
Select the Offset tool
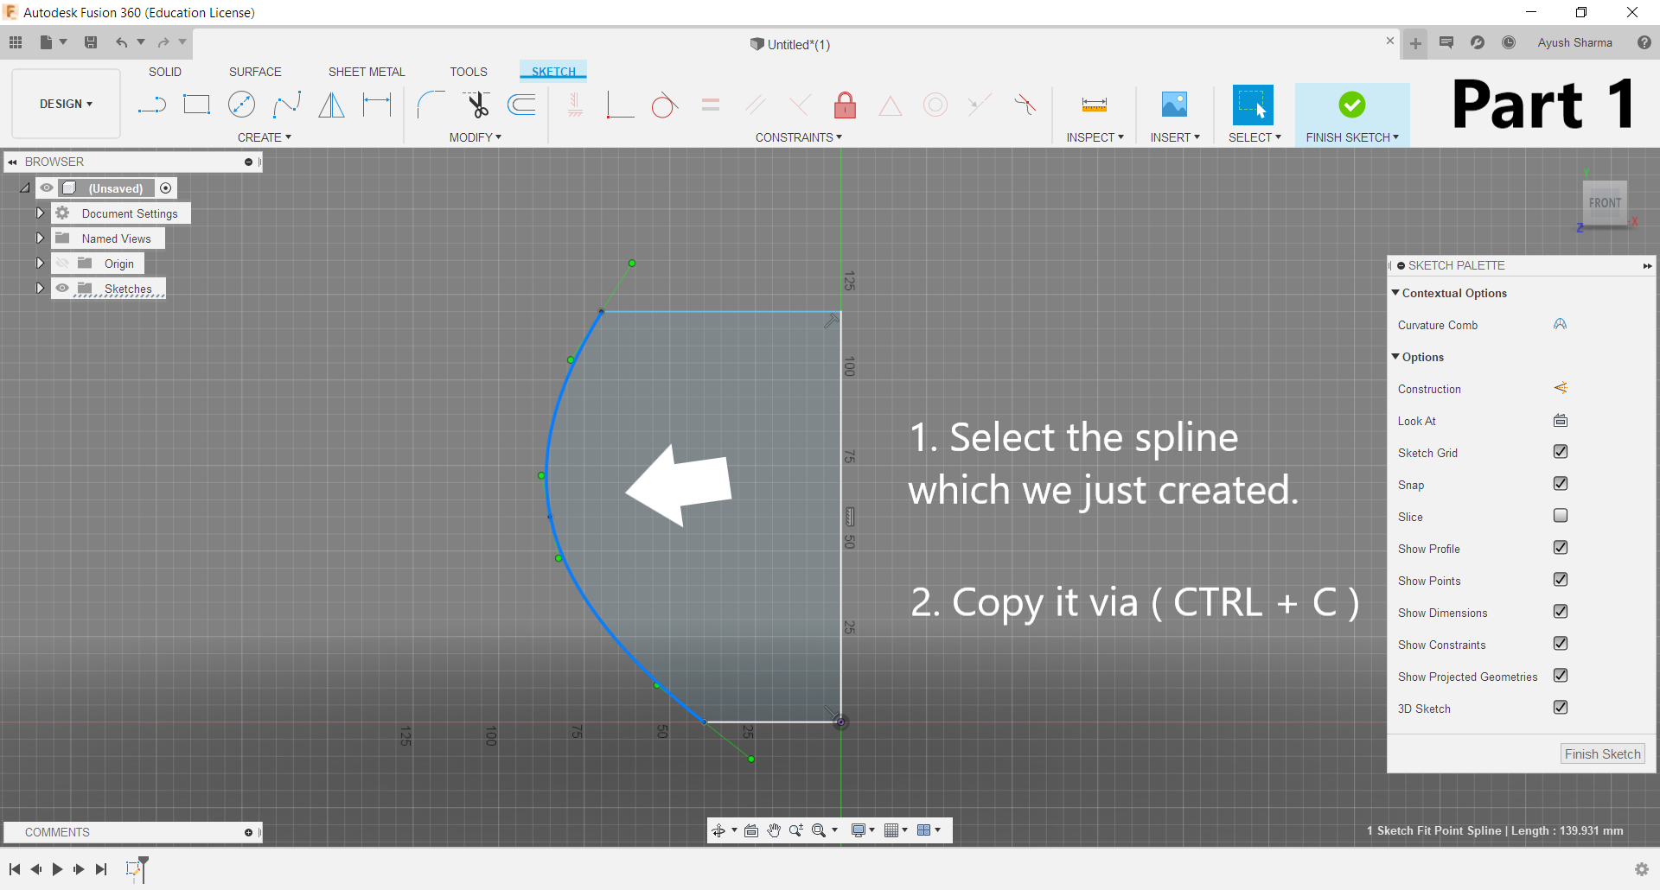(x=521, y=105)
